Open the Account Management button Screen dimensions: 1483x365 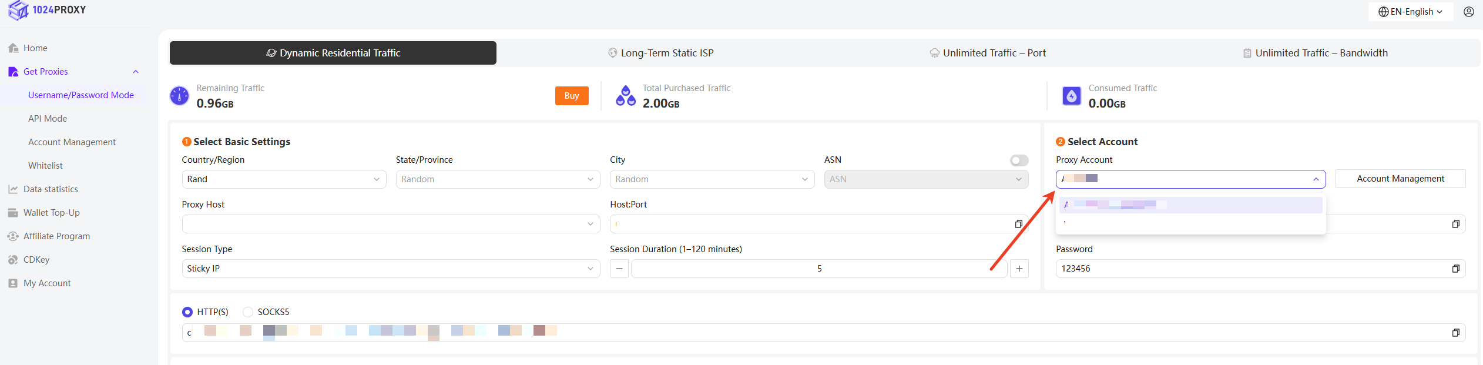pos(1400,179)
